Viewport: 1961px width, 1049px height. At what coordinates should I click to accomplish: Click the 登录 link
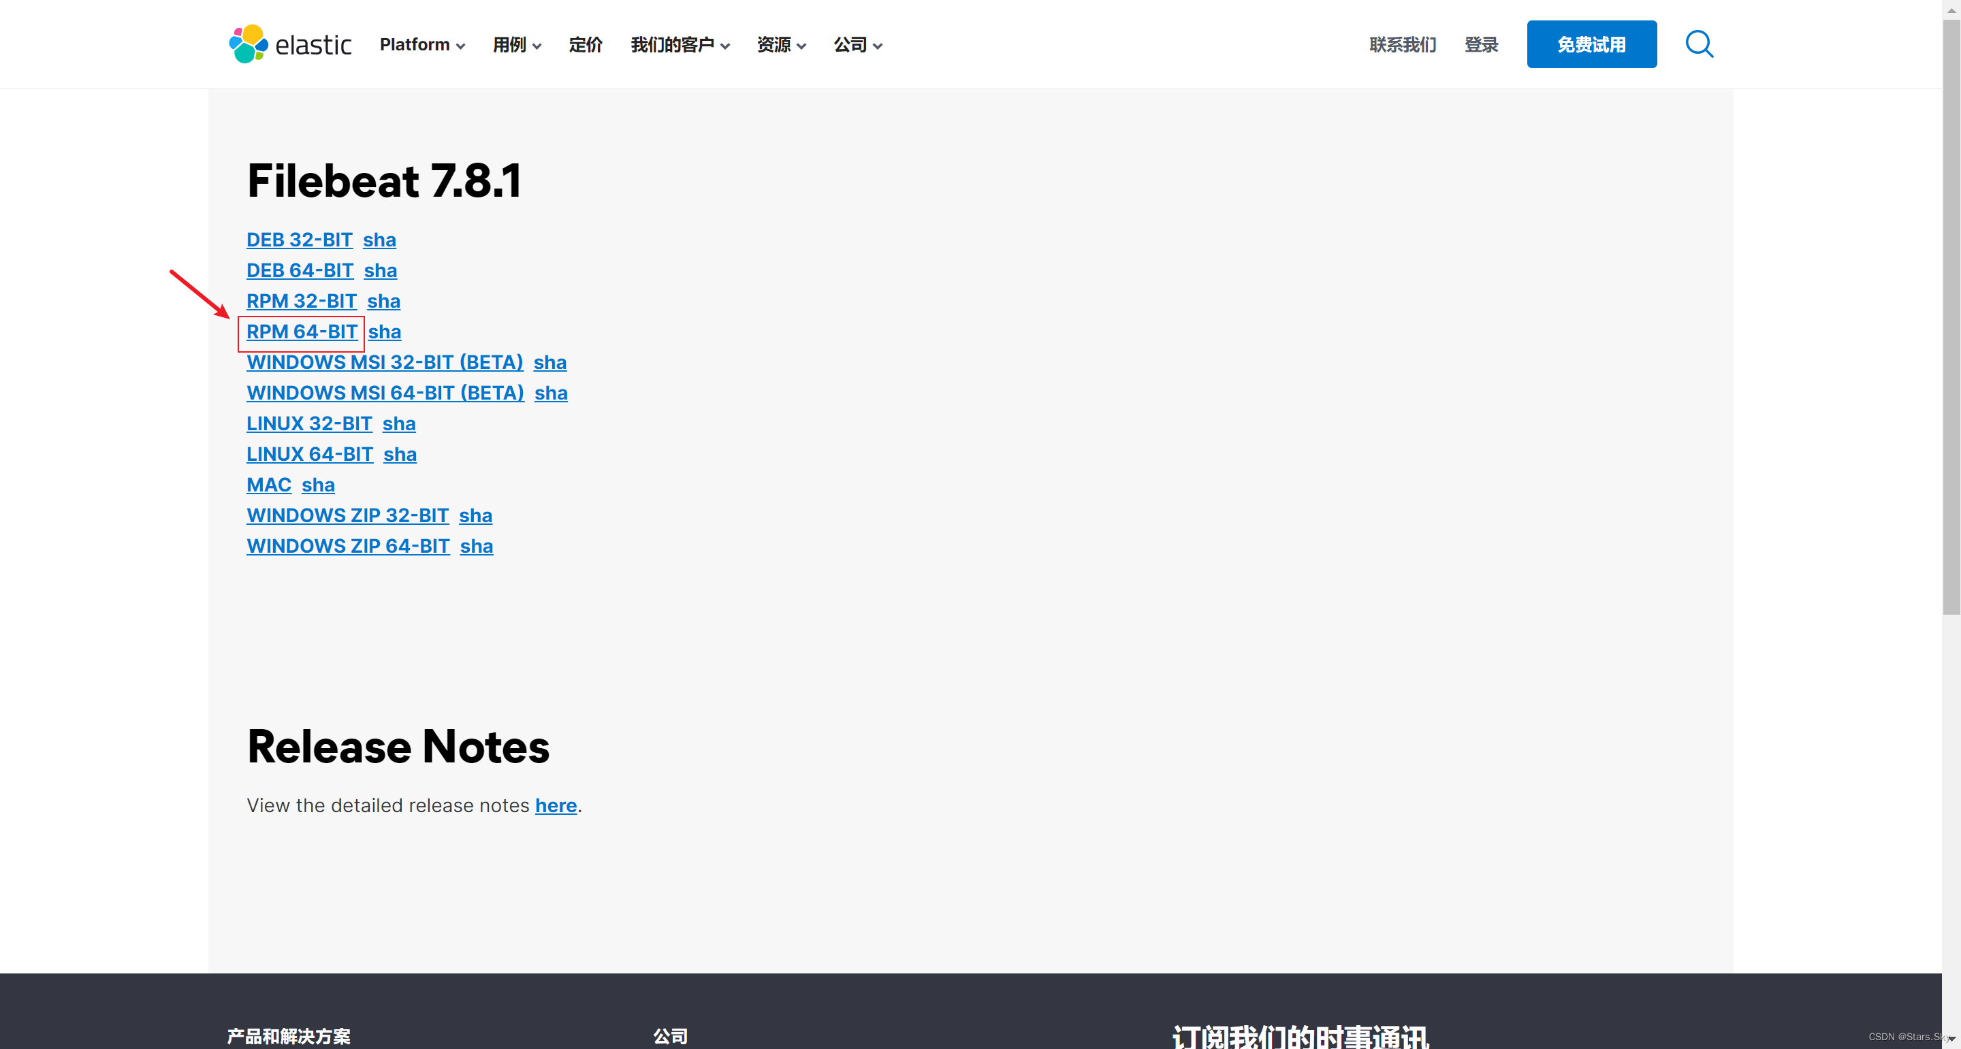click(x=1481, y=45)
